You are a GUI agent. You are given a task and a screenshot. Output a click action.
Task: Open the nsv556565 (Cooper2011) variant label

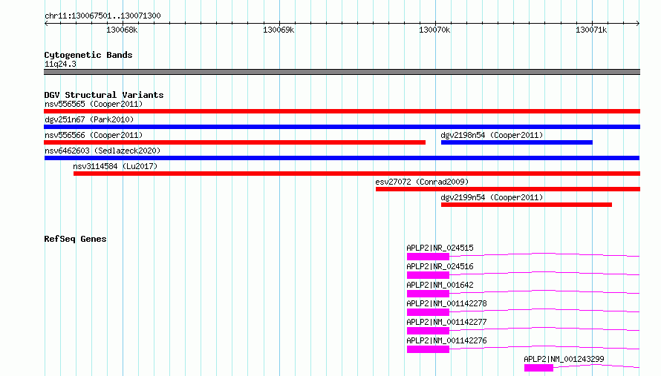(x=94, y=104)
